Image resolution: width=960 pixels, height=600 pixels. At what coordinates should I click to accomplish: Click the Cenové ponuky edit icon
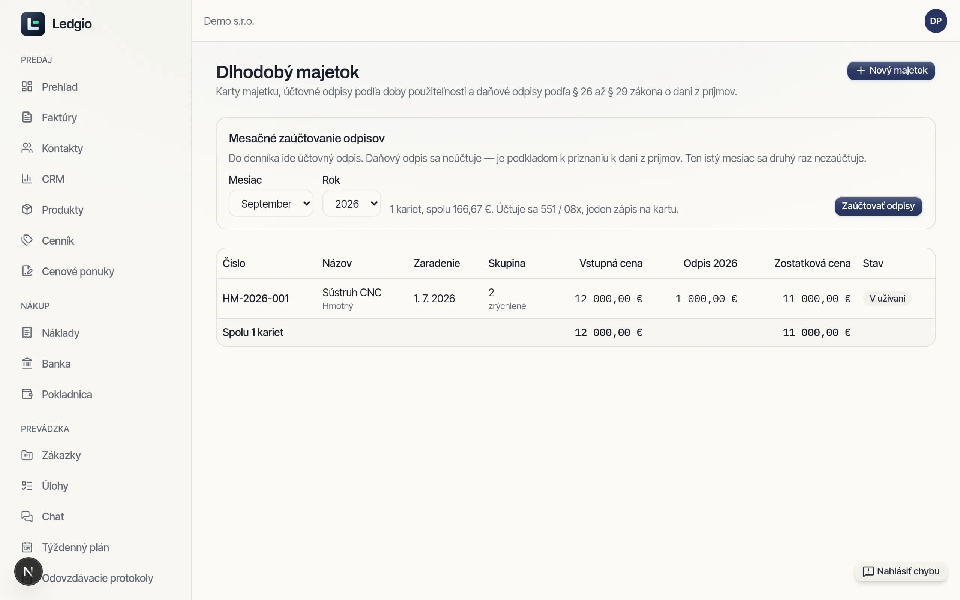(x=27, y=271)
